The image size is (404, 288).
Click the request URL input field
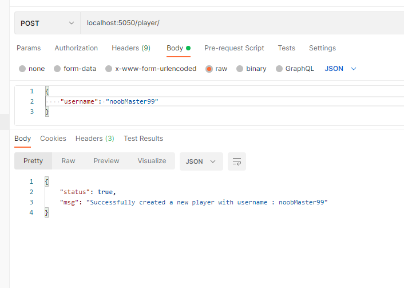240,23
